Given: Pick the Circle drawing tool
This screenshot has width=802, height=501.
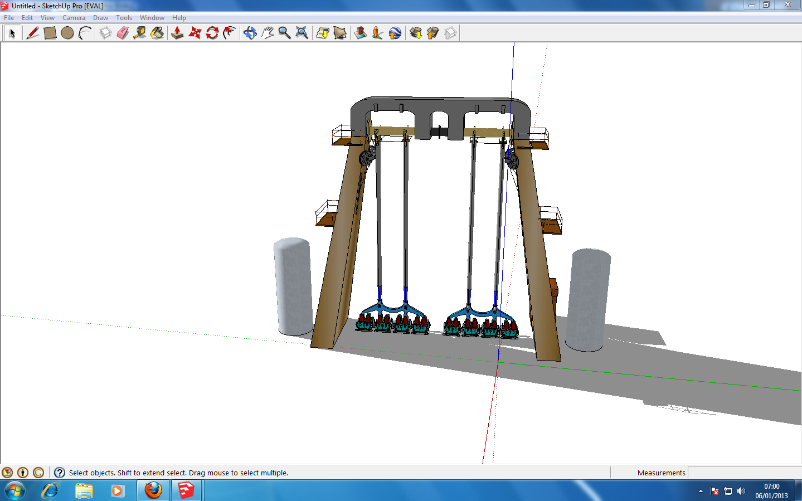Looking at the screenshot, I should click(67, 33).
